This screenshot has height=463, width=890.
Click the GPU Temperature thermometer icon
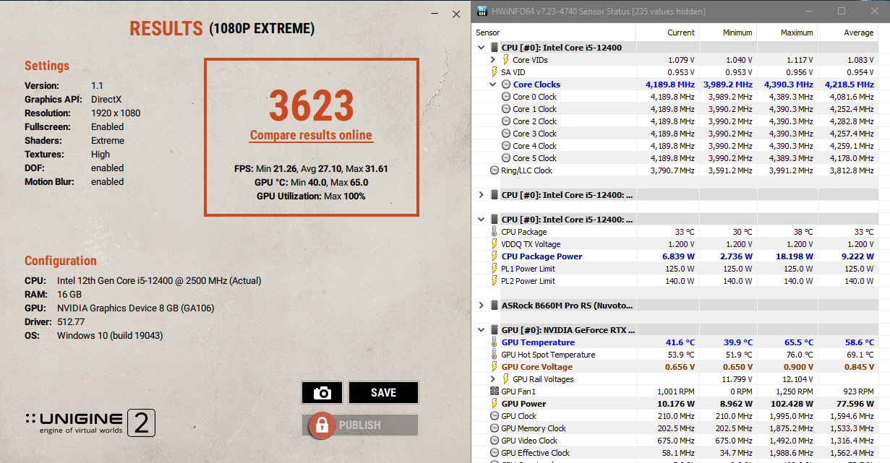(494, 342)
